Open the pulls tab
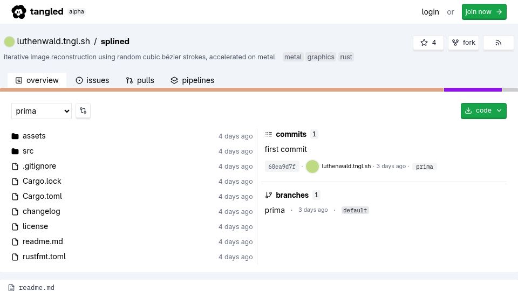 coord(140,80)
